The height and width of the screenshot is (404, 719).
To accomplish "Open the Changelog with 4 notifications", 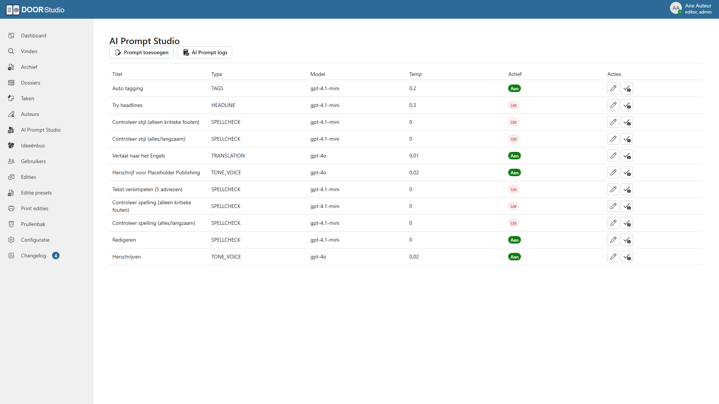I will tap(33, 255).
